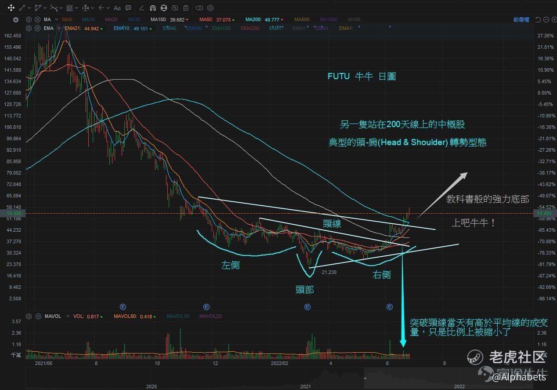The width and height of the screenshot is (557, 390).
Task: Select the price range tool
Action: [85, 8]
